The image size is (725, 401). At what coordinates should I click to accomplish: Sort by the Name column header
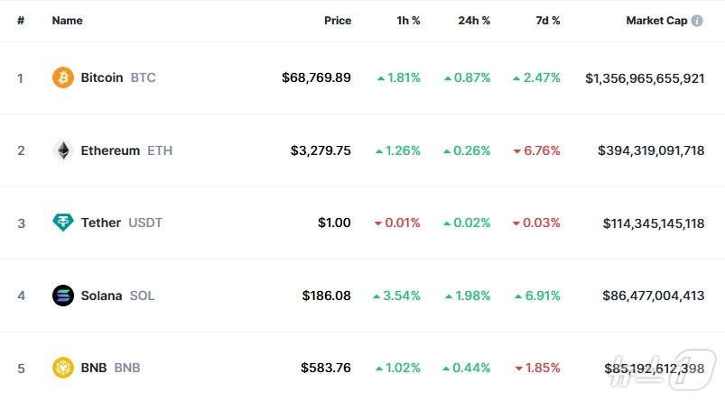click(x=67, y=21)
